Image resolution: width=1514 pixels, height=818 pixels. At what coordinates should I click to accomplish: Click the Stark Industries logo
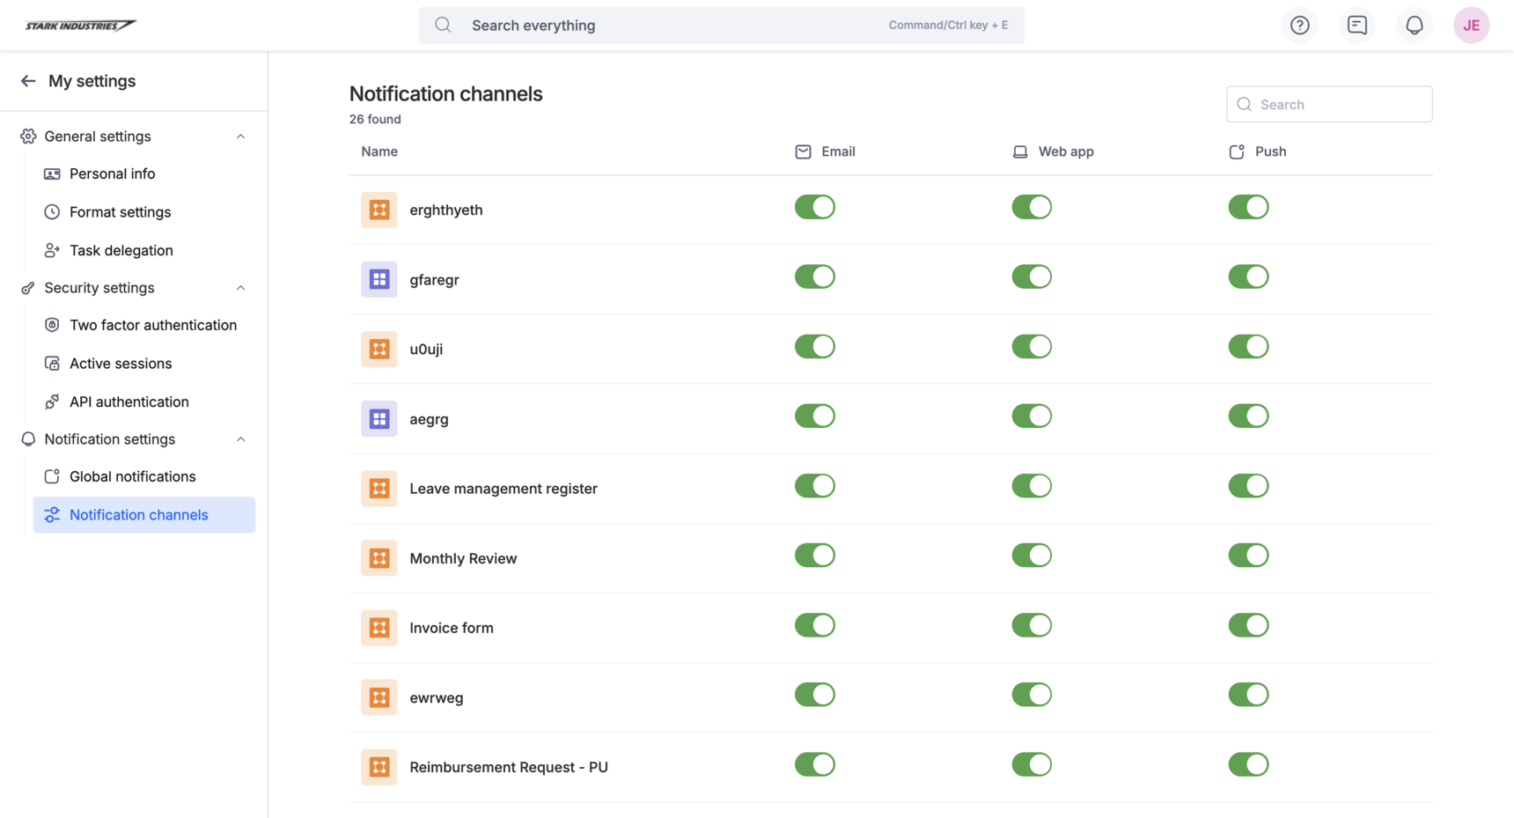click(x=80, y=26)
